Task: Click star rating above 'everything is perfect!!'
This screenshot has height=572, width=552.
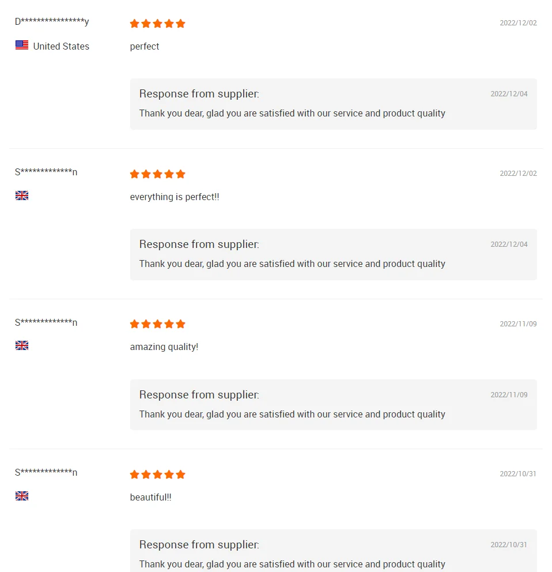Action: click(x=157, y=174)
